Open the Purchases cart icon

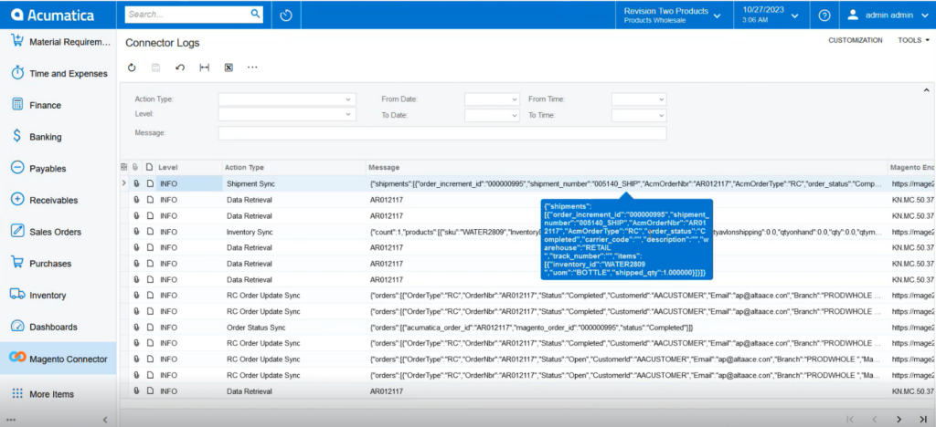tap(17, 263)
